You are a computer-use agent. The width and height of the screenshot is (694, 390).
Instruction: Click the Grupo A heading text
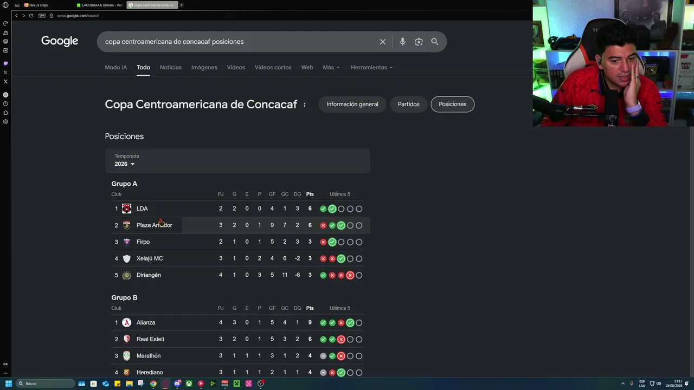click(124, 184)
